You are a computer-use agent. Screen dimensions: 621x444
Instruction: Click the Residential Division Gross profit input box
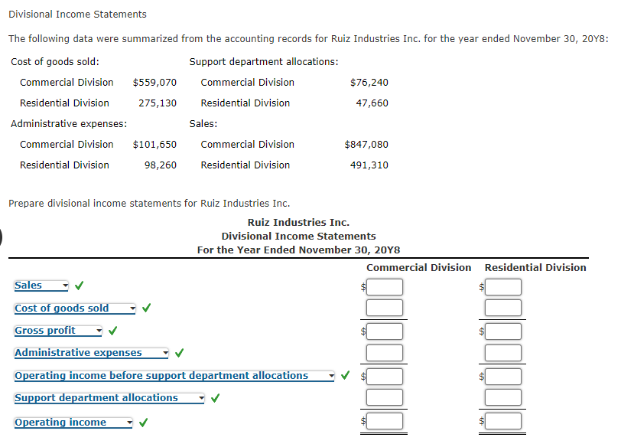(x=502, y=331)
